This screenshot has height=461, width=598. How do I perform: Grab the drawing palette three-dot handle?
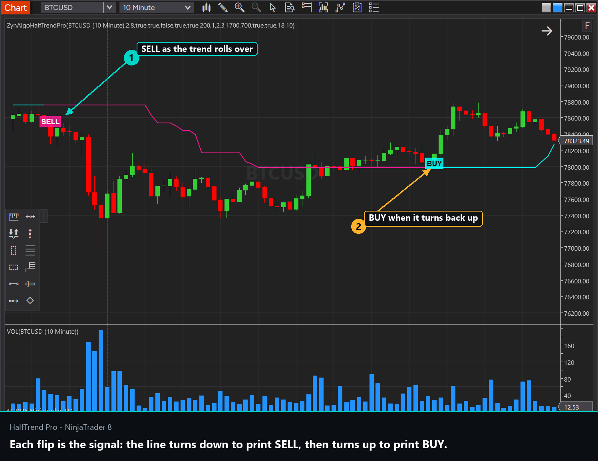pyautogui.click(x=44, y=216)
